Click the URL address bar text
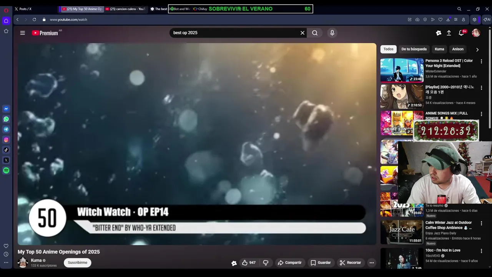The image size is (492, 277). click(x=68, y=20)
